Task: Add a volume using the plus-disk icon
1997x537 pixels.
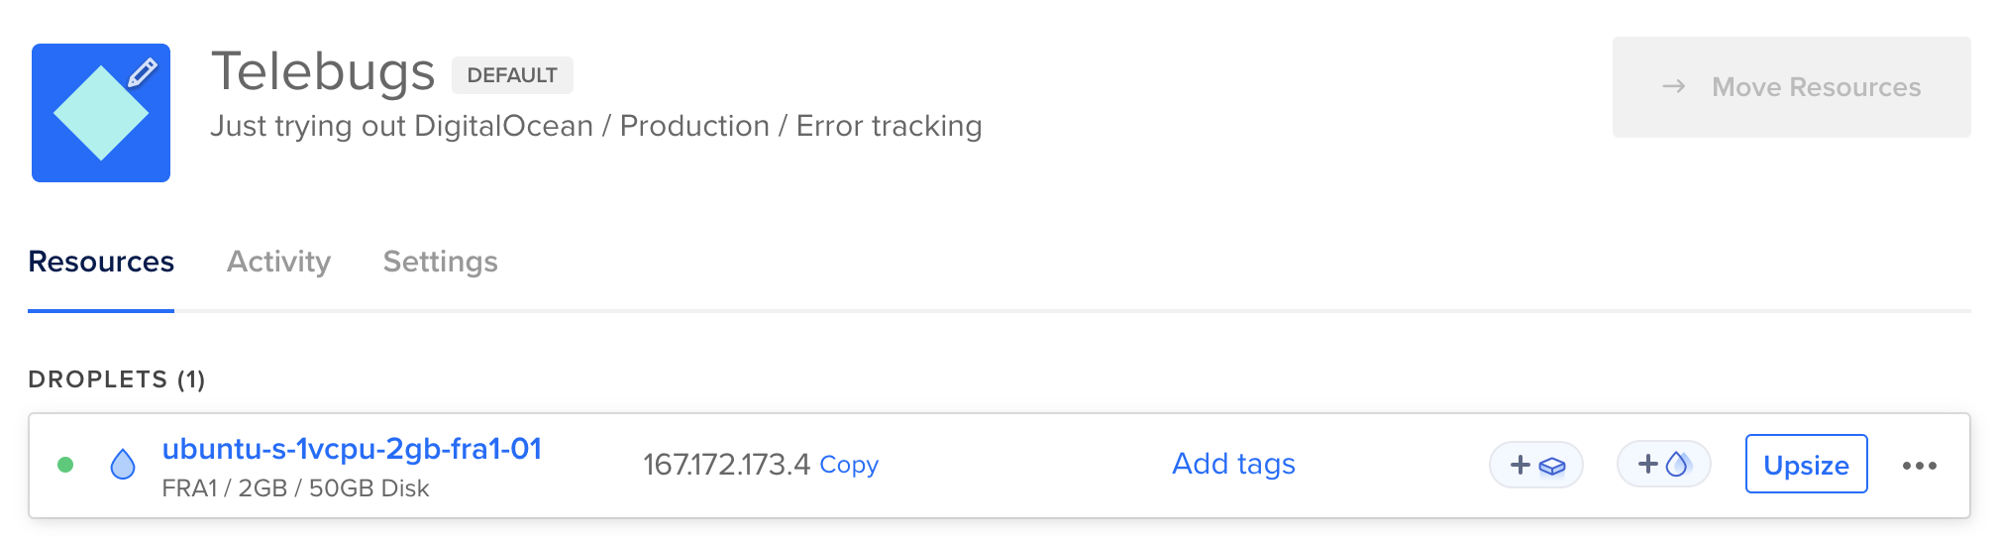Action: tap(1536, 465)
